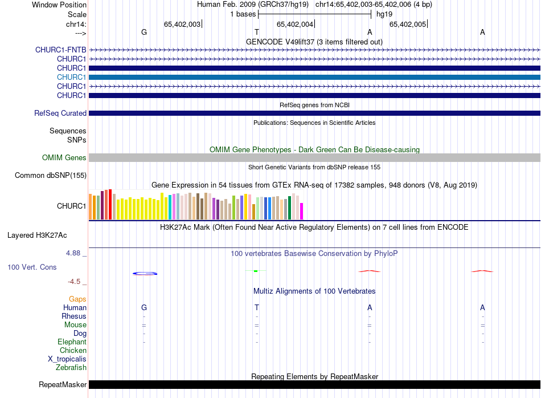
Task: Click the -4.5 PhyloP lower scale value
Action: point(74,282)
